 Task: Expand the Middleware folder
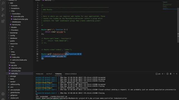coord(11,22)
